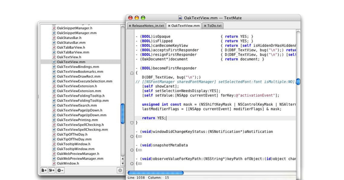Expand the folded snapshotMetaData method

coord(132,150)
